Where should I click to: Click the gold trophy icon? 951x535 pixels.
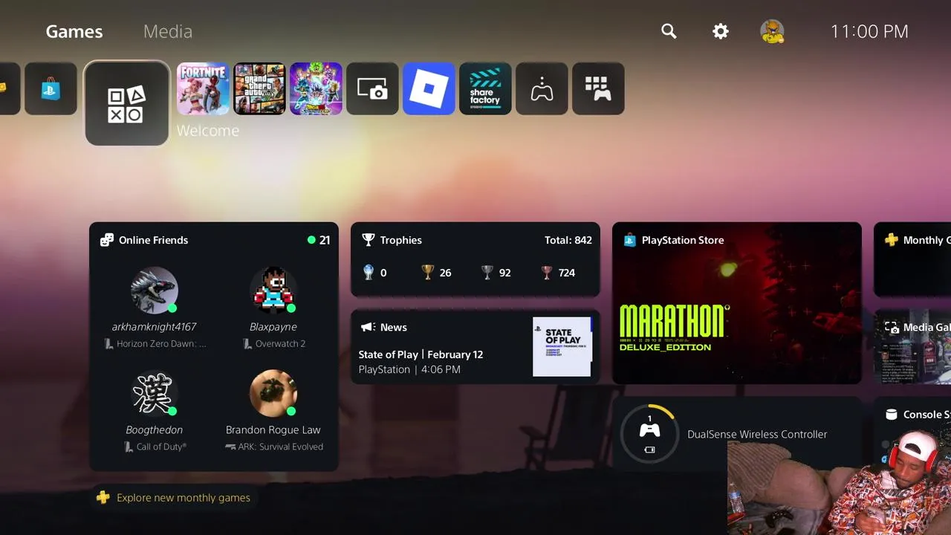click(x=427, y=273)
